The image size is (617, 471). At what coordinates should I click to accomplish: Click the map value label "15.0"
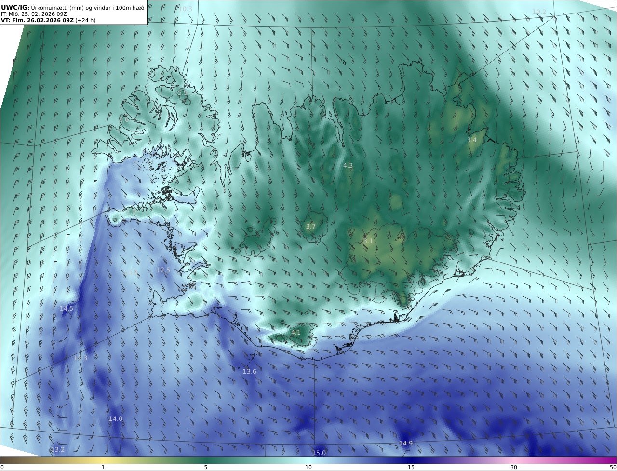[x=319, y=453]
